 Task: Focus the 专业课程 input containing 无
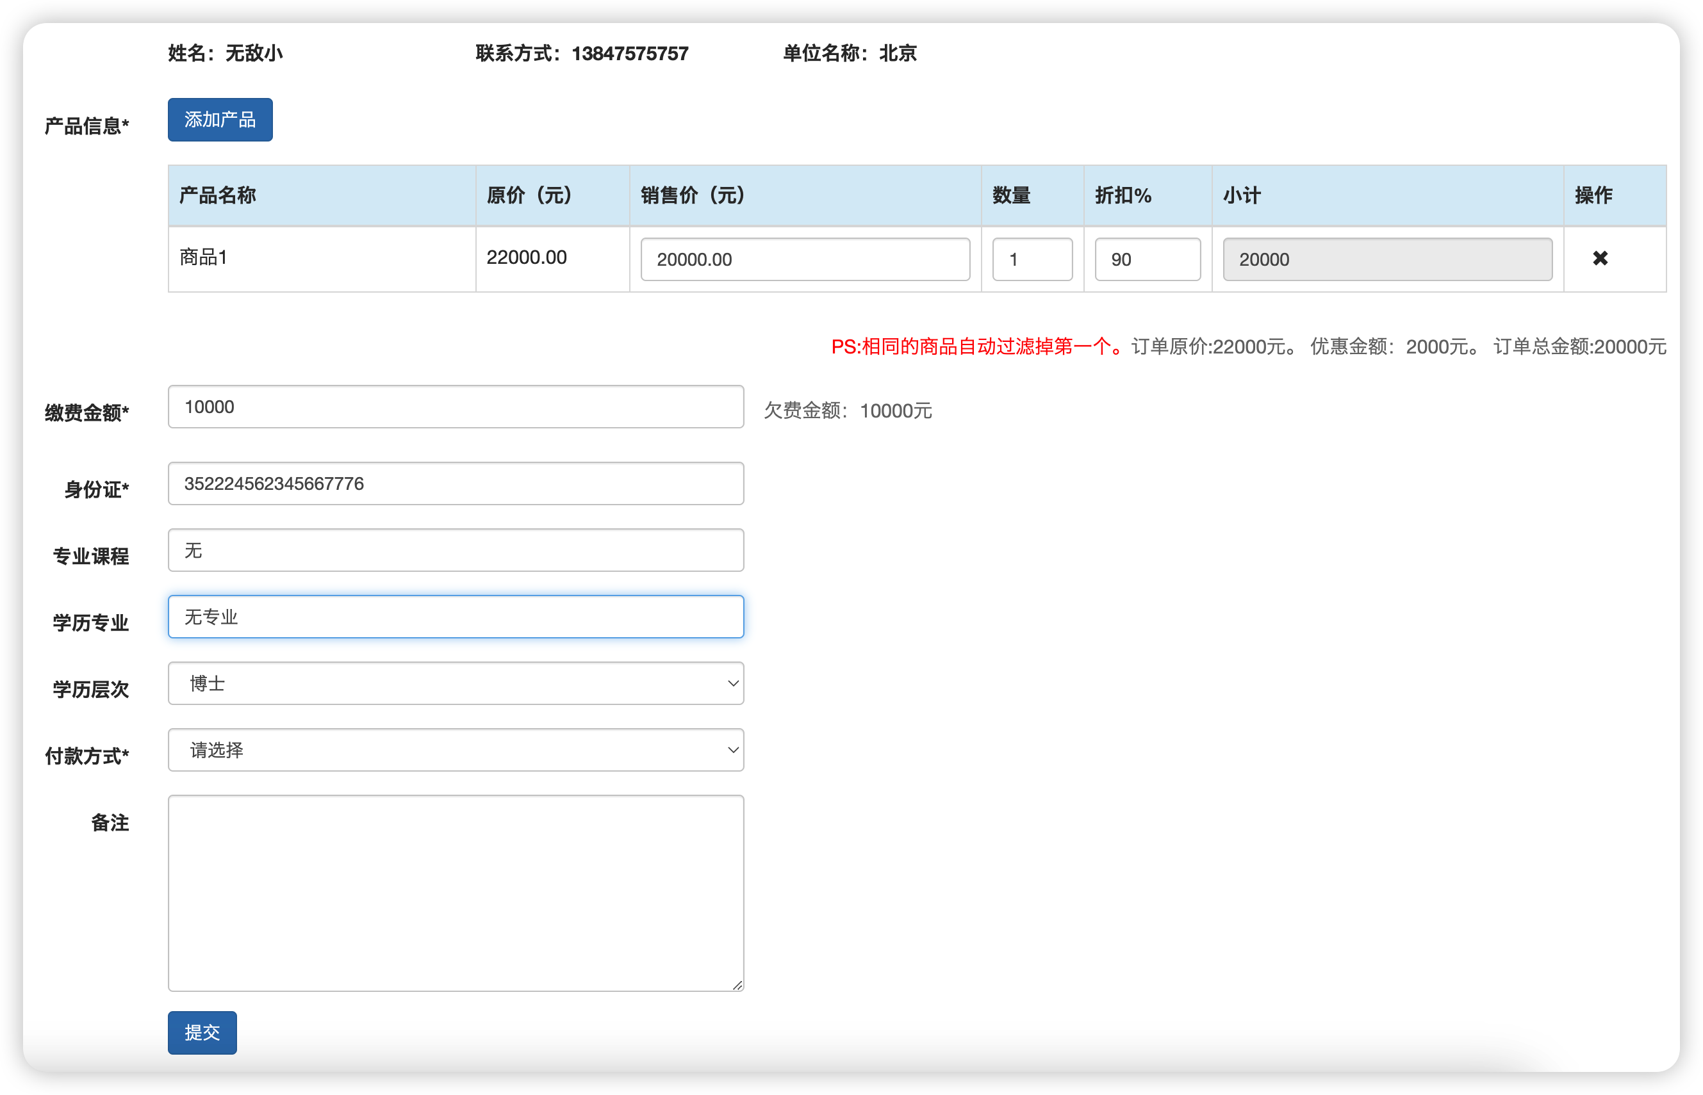456,549
